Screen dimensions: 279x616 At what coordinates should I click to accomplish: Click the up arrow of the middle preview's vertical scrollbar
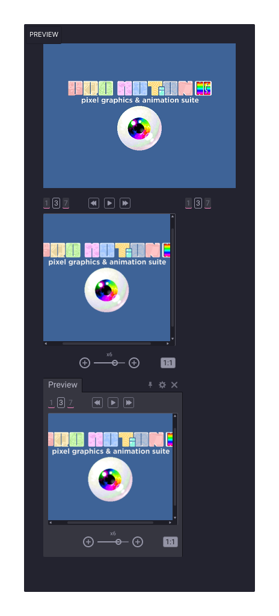click(173, 216)
